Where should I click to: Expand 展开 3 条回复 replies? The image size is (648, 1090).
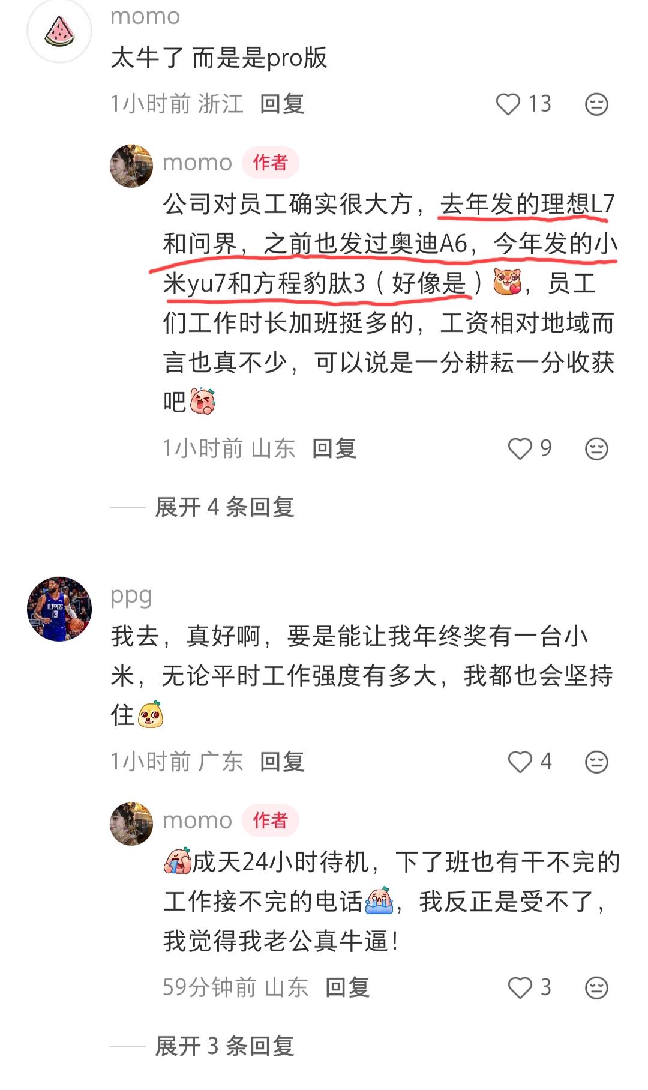pyautogui.click(x=224, y=1046)
